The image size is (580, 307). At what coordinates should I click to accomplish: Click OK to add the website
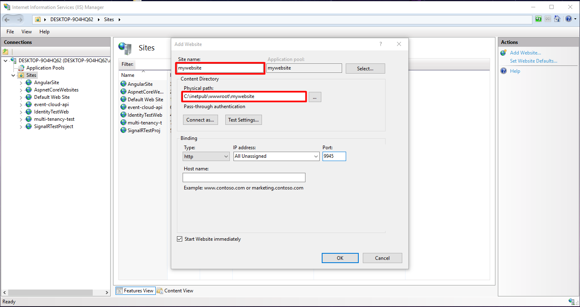pyautogui.click(x=340, y=258)
